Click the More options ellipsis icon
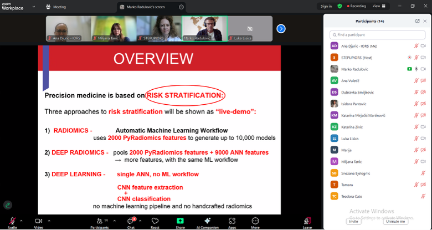The height and width of the screenshot is (230, 432). click(255, 221)
